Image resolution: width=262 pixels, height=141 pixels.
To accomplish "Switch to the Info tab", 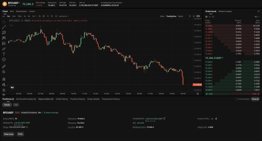I will coord(12,11).
